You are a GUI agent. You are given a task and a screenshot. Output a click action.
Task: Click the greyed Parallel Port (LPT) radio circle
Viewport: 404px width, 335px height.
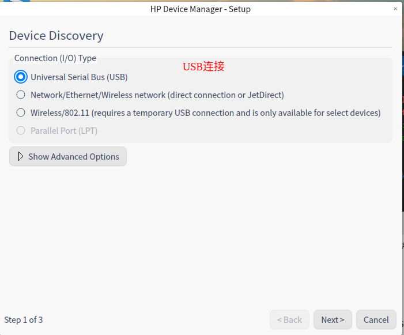pos(21,130)
